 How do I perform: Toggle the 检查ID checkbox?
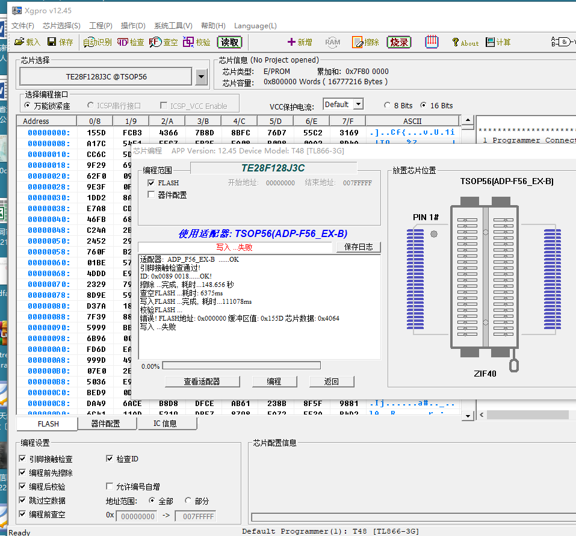(x=110, y=459)
